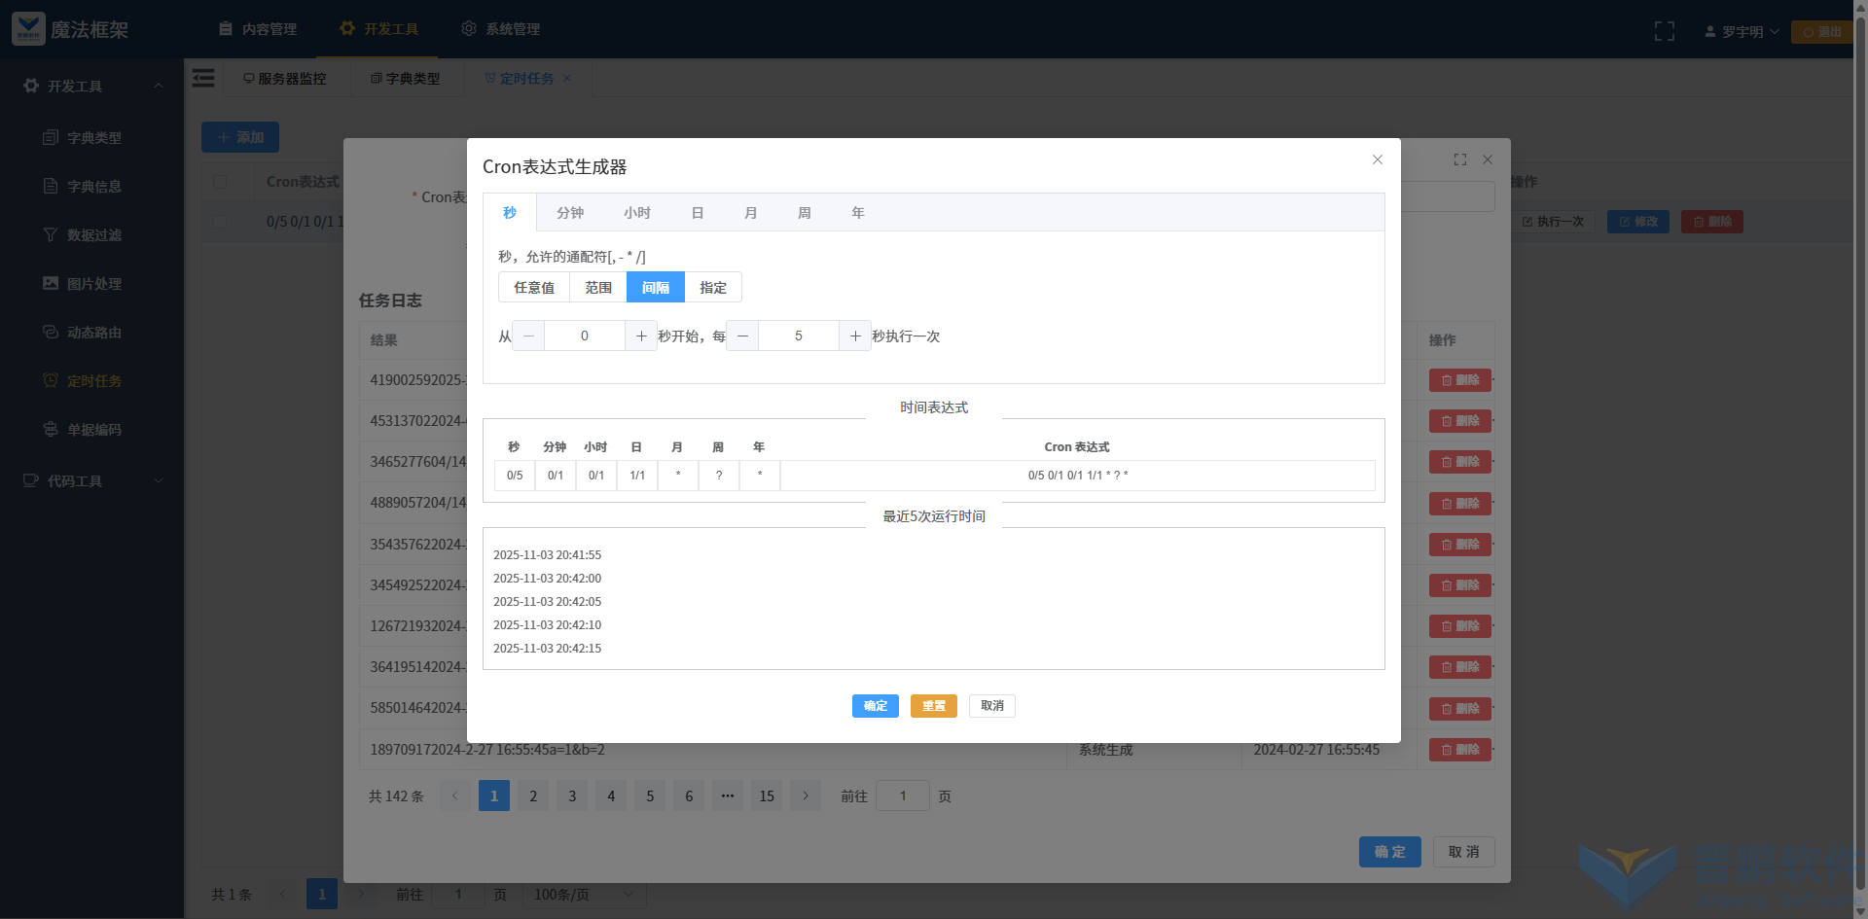Switch to the 范围 option
This screenshot has width=1868, height=919.
[x=597, y=287]
